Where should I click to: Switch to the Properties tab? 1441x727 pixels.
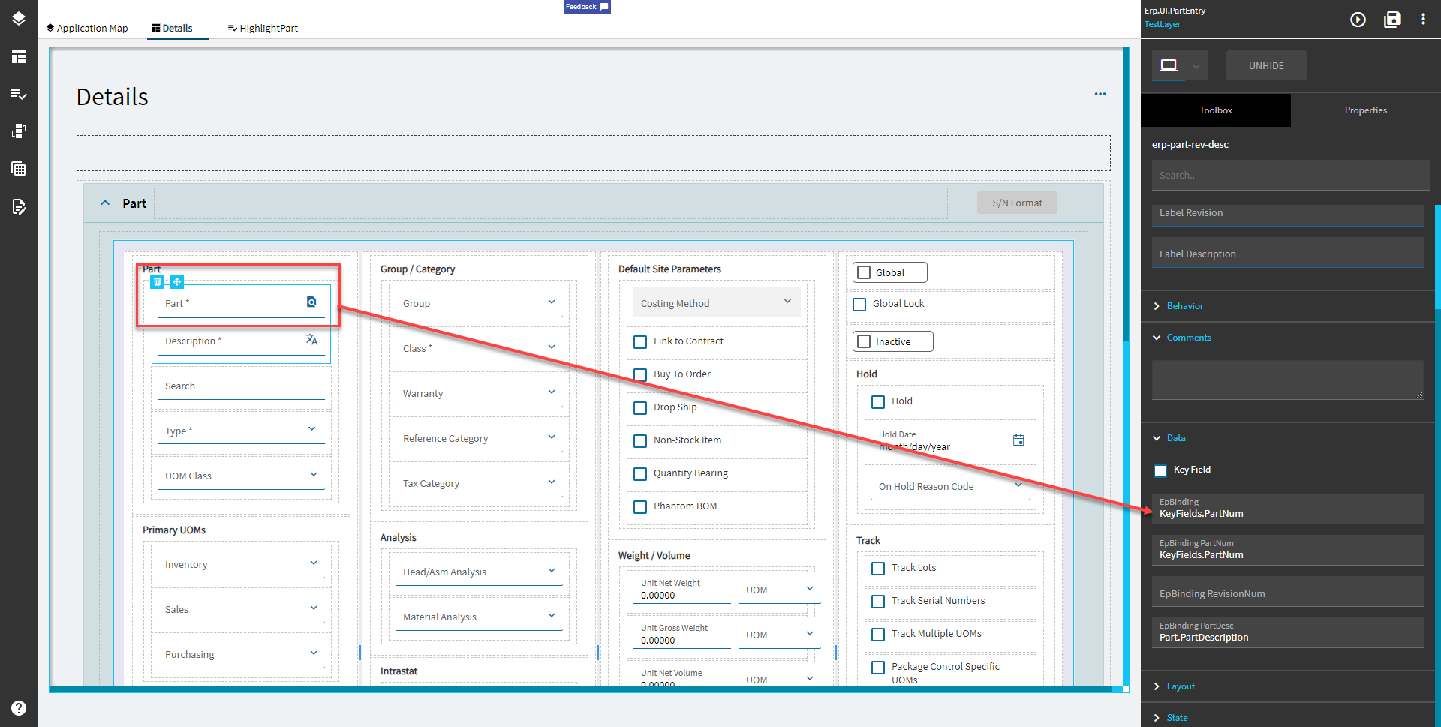pos(1366,110)
